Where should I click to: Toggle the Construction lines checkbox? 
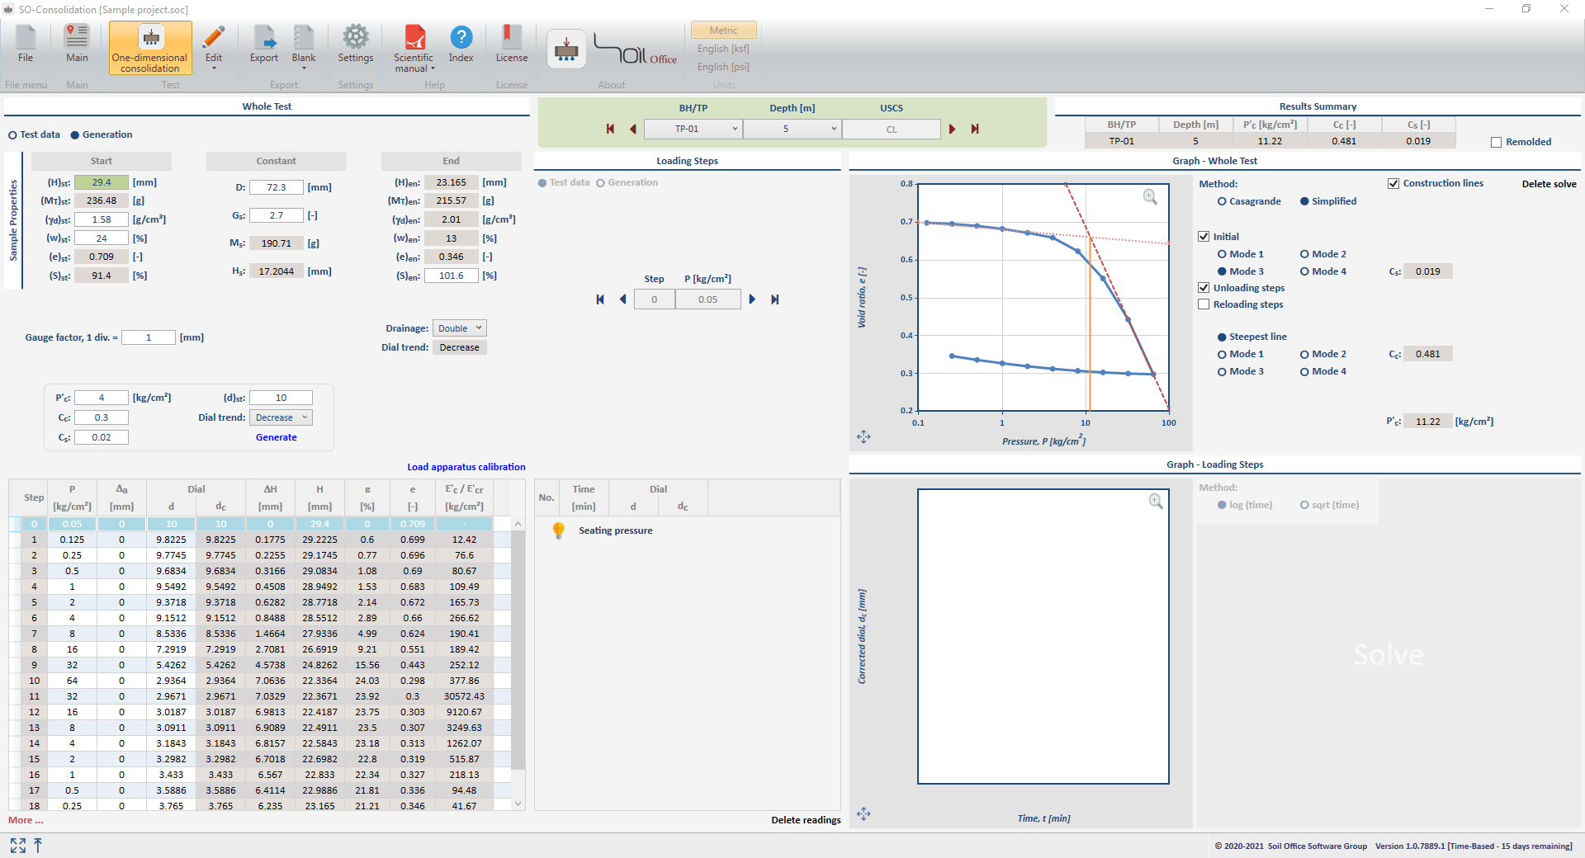(x=1393, y=183)
